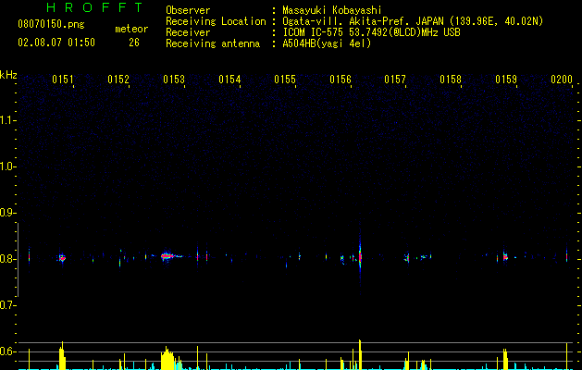Click the 0.9 kHz axis label
This screenshot has width=582, height=370.
click(7, 213)
